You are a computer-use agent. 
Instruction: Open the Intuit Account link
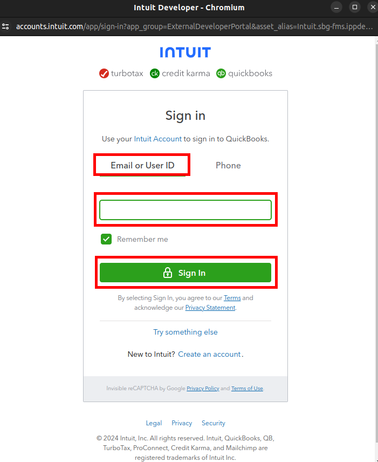point(157,139)
